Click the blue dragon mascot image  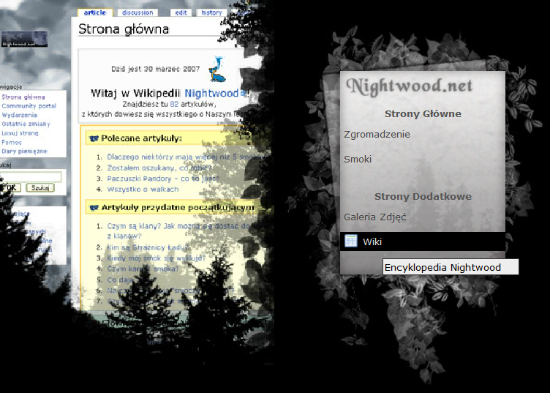click(x=217, y=69)
